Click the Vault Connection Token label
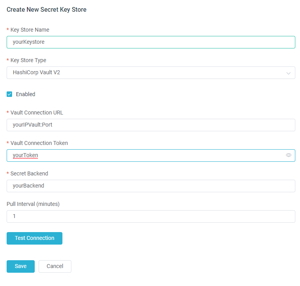Image resolution: width=300 pixels, height=286 pixels. click(x=39, y=143)
